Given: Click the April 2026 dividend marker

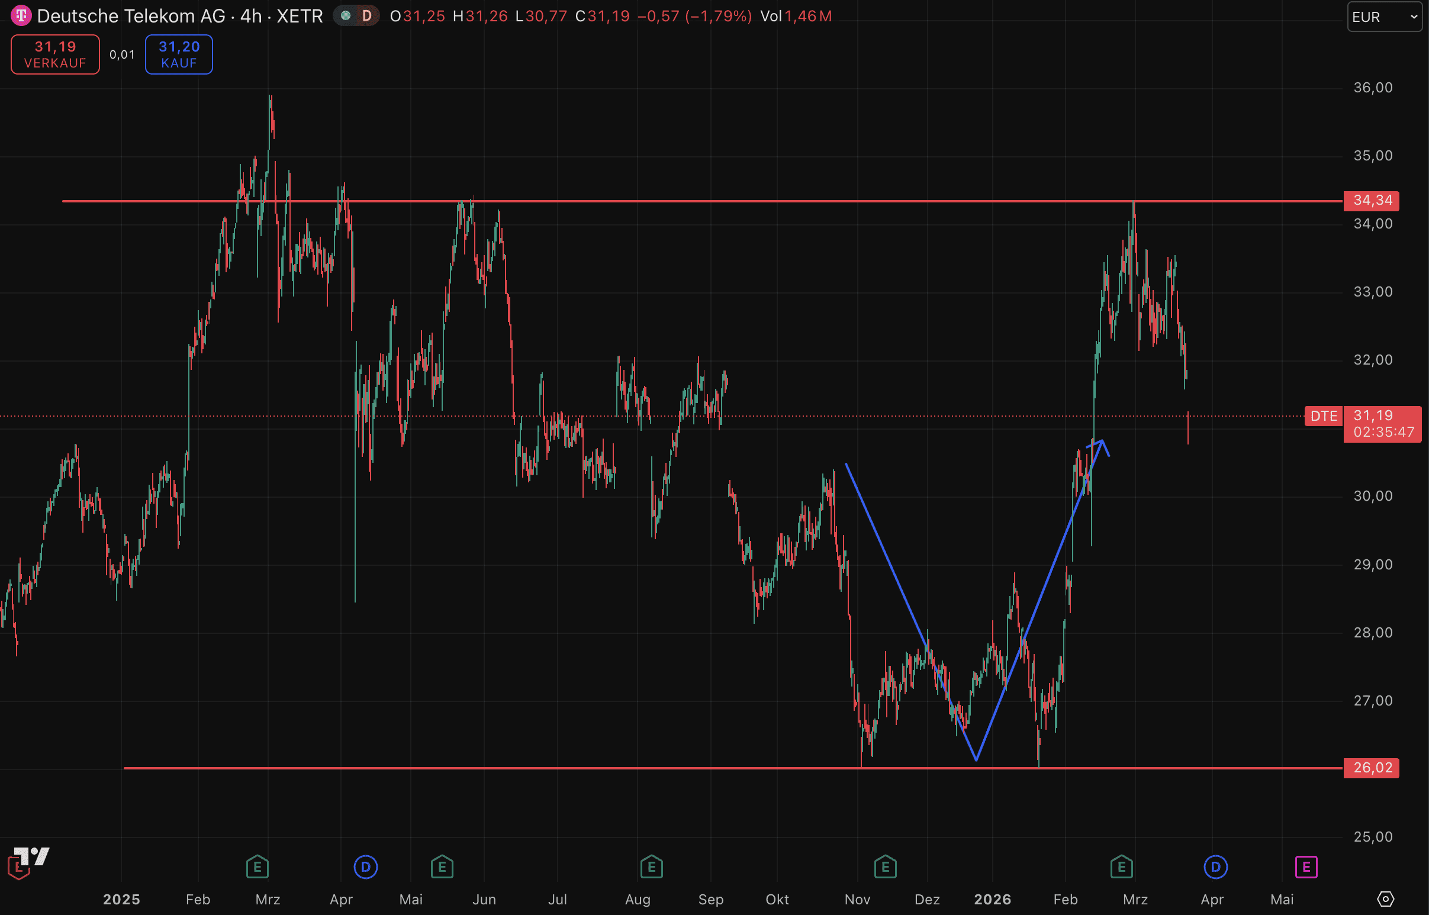Looking at the screenshot, I should pos(1215,867).
